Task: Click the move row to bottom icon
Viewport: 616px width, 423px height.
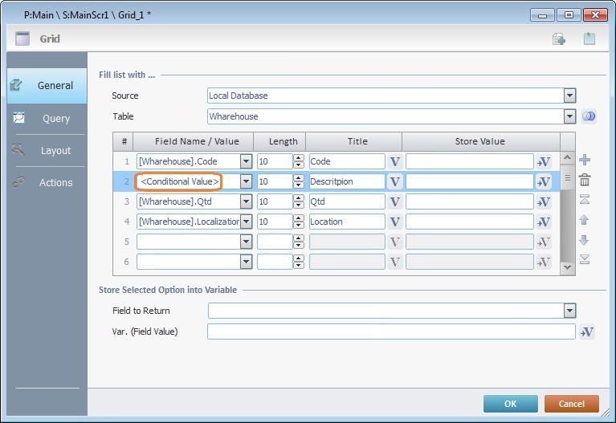Action: [x=585, y=258]
